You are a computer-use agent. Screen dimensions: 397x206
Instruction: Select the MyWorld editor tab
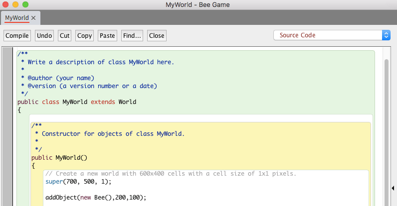point(16,18)
